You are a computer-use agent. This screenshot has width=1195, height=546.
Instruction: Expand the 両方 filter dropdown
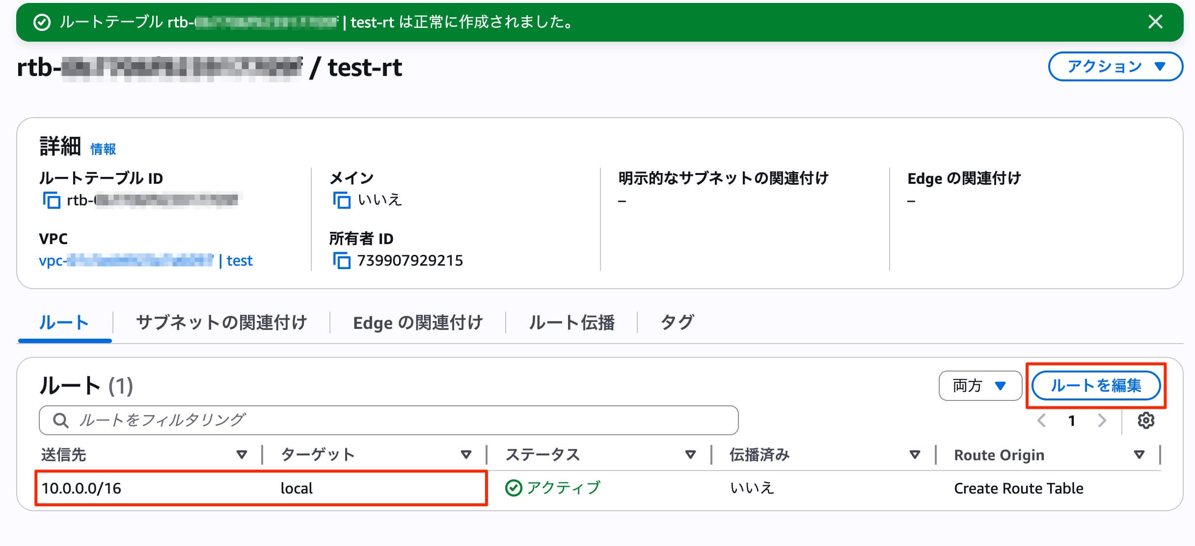pyautogui.click(x=979, y=386)
